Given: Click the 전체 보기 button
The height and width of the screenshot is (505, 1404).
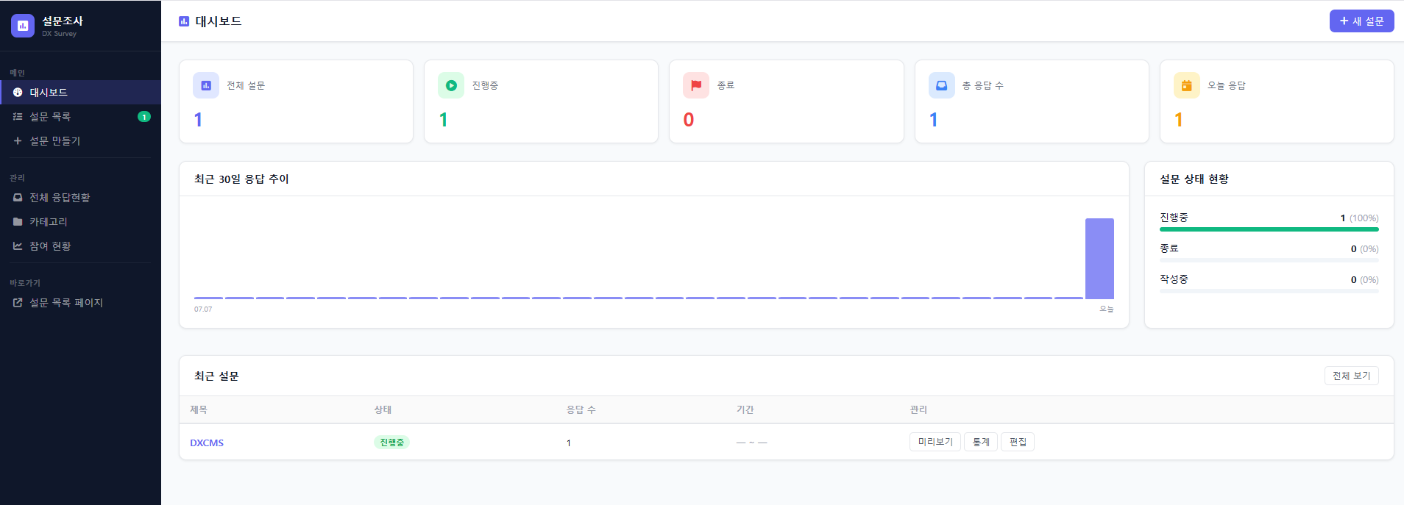Looking at the screenshot, I should tap(1352, 376).
